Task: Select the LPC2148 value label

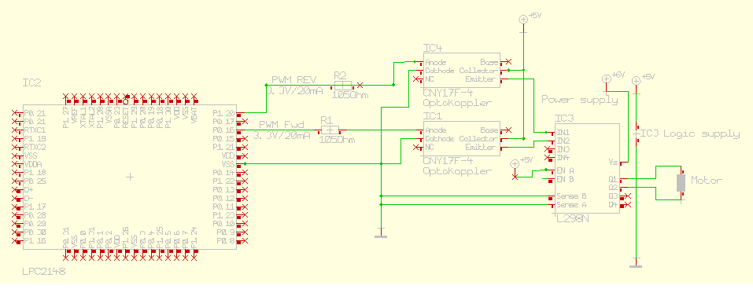Action: tap(43, 271)
